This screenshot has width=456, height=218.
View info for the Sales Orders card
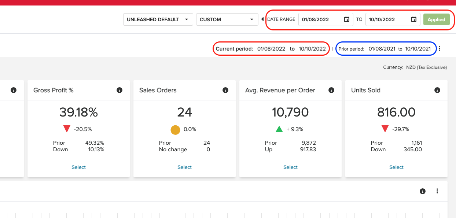pos(225,90)
